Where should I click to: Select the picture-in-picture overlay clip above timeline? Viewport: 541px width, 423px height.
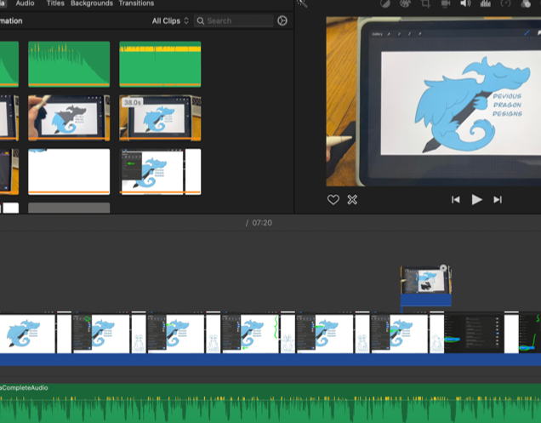click(426, 285)
